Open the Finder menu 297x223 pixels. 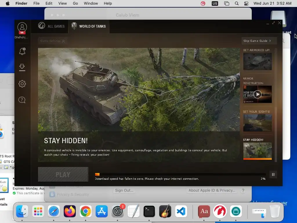(x=21, y=3)
